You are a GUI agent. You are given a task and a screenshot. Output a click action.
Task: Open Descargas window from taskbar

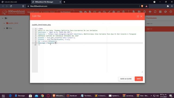click(x=20, y=96)
